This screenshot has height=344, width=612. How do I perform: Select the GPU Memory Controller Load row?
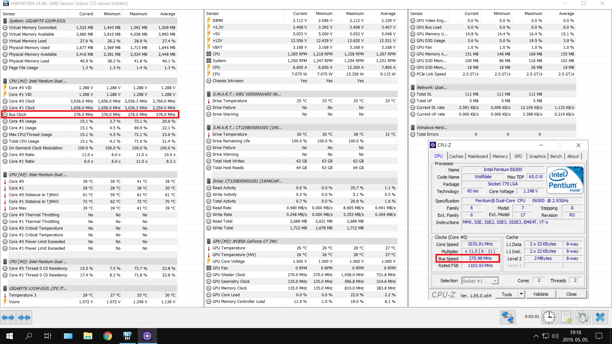pos(301,302)
